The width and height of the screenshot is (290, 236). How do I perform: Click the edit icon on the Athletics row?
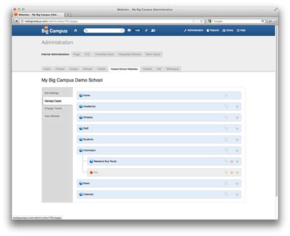pyautogui.click(x=226, y=117)
